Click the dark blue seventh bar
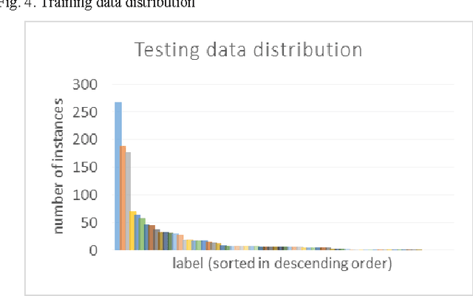The width and height of the screenshot is (473, 296). (147, 237)
